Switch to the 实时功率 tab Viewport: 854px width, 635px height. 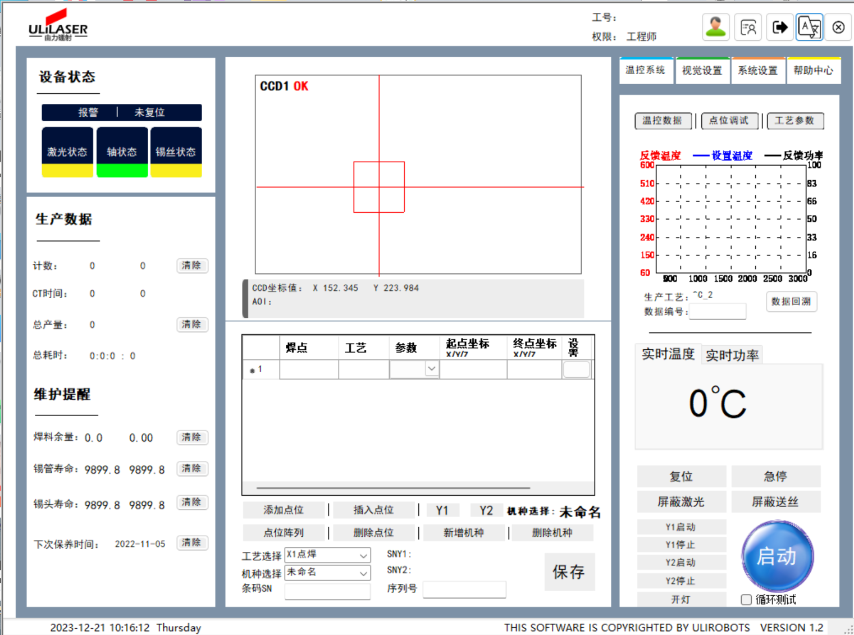click(x=732, y=355)
